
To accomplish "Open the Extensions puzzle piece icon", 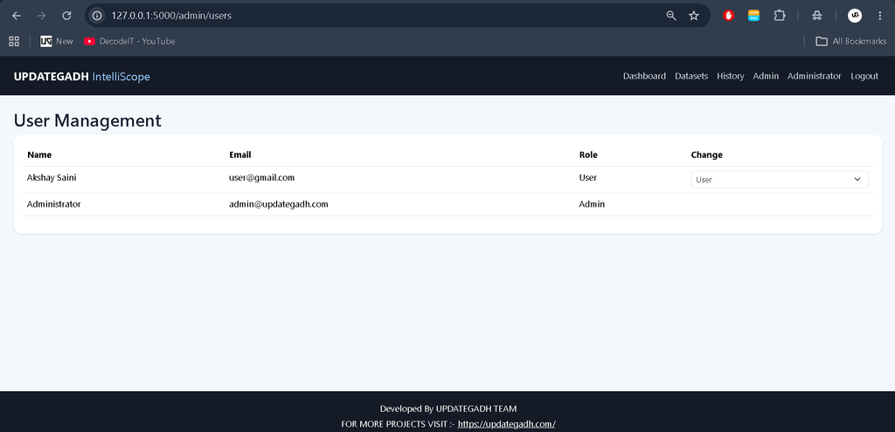I will coord(780,16).
